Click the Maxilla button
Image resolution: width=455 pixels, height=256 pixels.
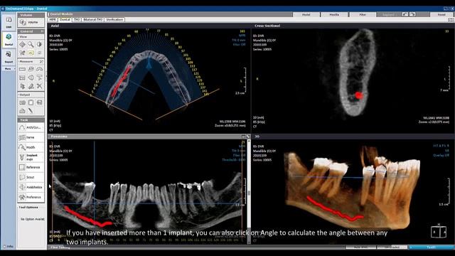coord(334,14)
